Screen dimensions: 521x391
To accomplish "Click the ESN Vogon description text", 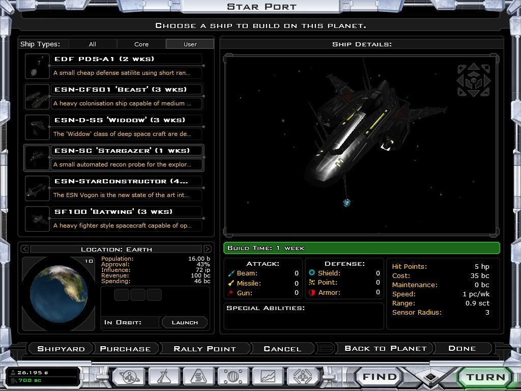I will [x=126, y=195].
